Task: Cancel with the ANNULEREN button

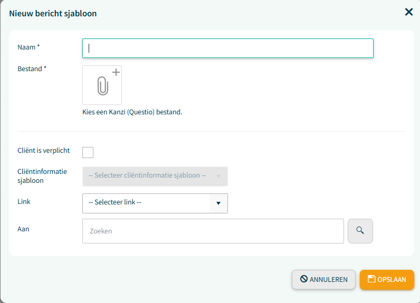Action: point(323,279)
